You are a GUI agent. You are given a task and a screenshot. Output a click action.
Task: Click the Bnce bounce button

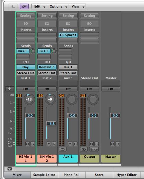pos(94,149)
